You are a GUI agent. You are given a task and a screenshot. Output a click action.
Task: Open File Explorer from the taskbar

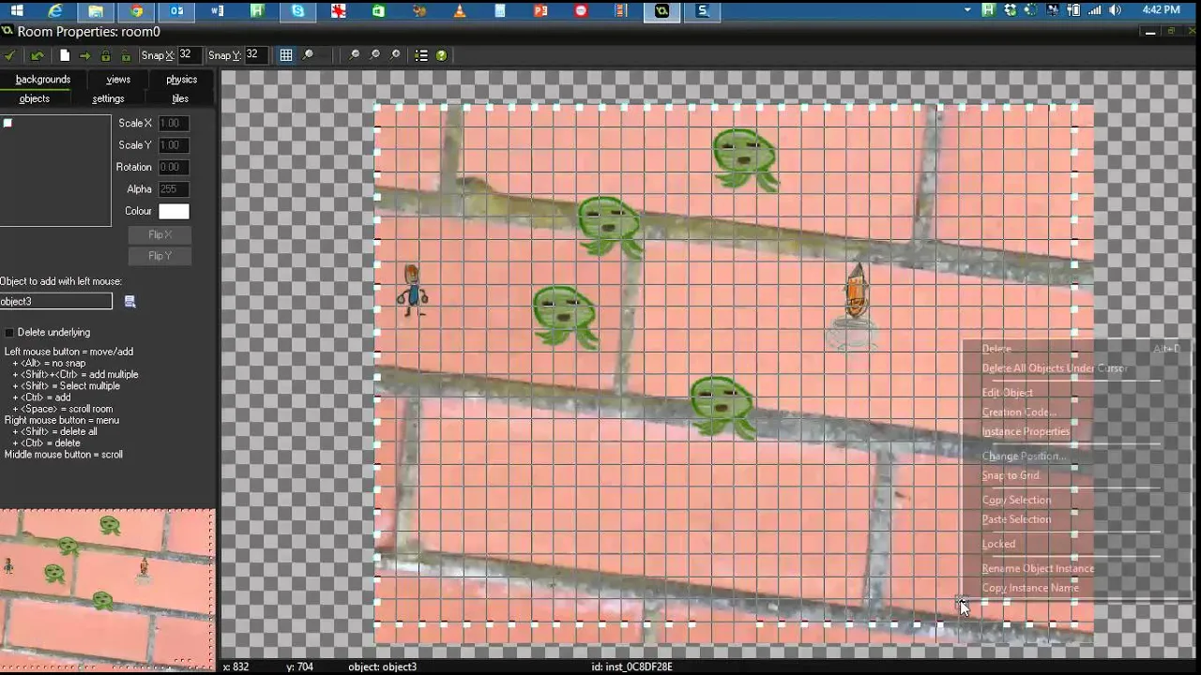point(96,11)
